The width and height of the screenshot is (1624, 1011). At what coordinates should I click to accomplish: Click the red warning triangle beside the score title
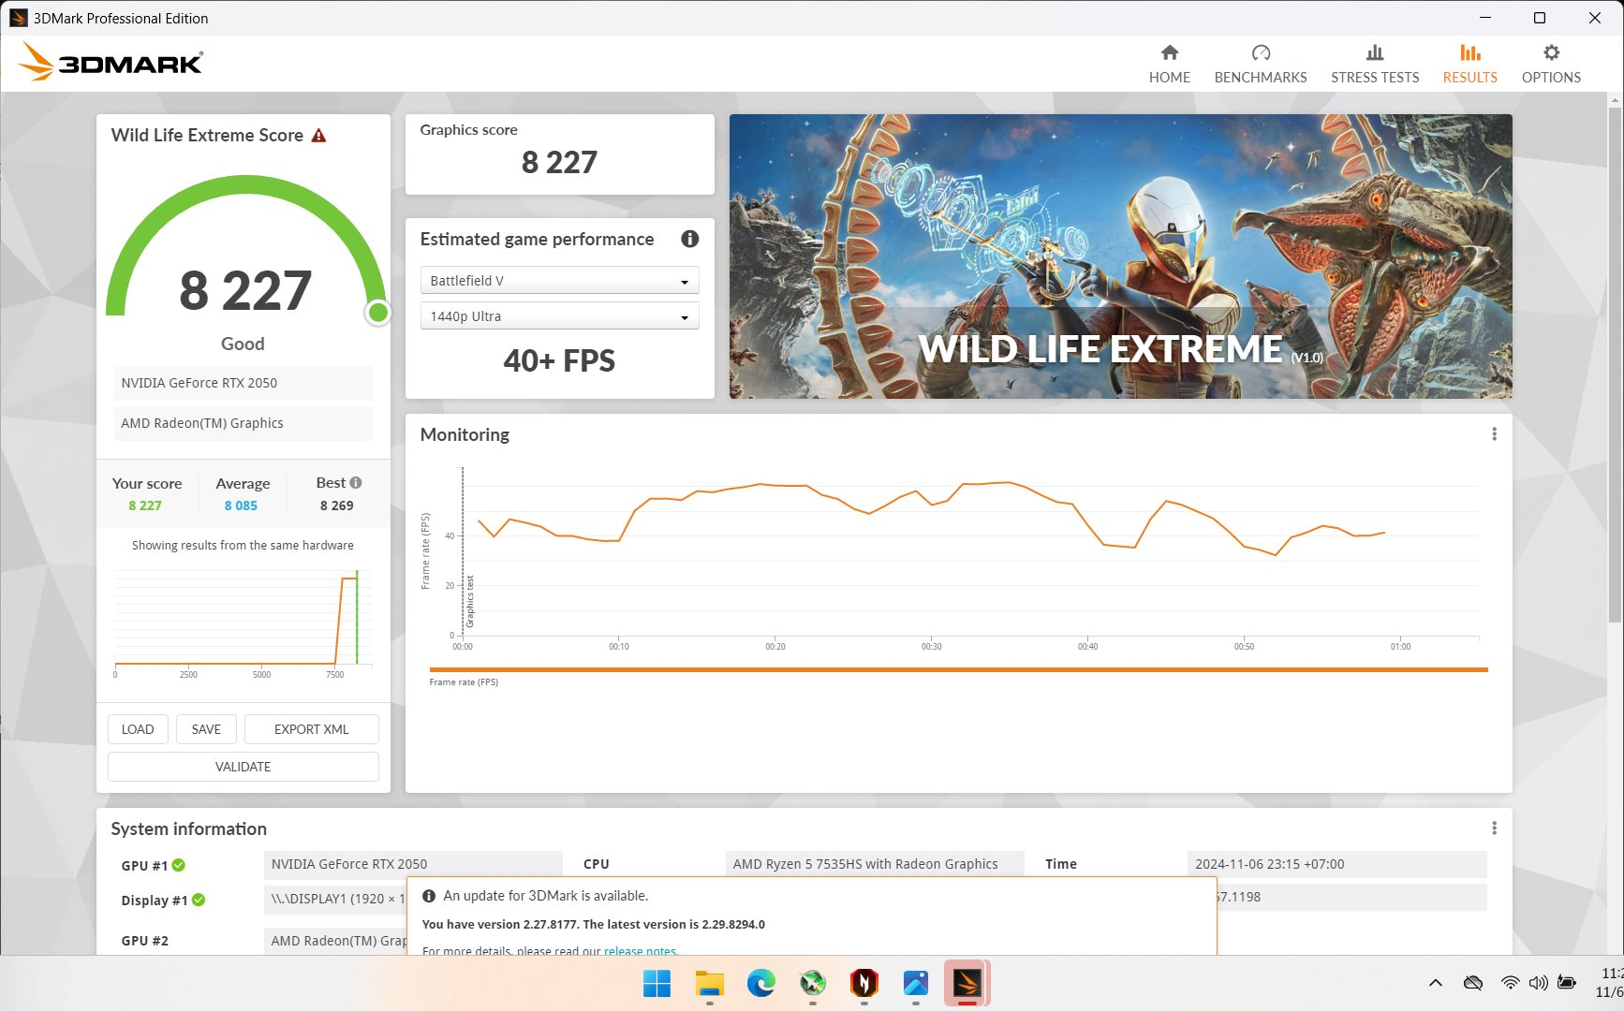(x=318, y=136)
